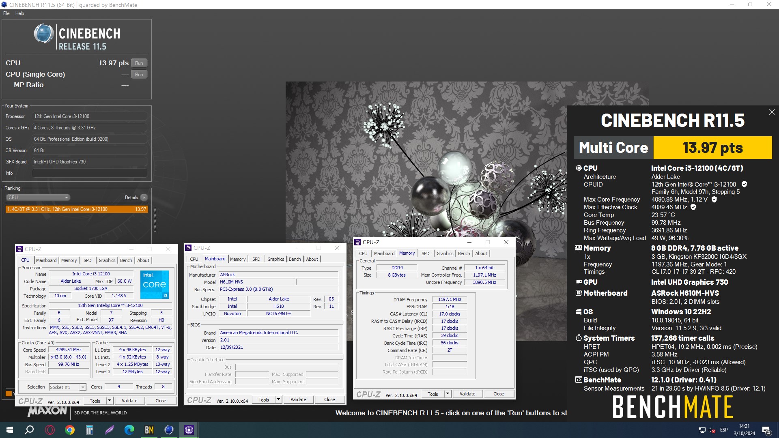Open CPU tab in right CPU-Z window
Image resolution: width=779 pixels, height=438 pixels.
coord(363,253)
